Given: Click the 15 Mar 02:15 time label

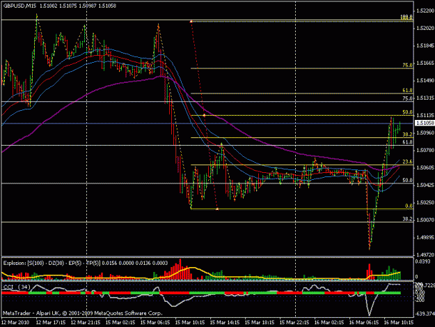Looking at the screenshot, I should (120, 323).
